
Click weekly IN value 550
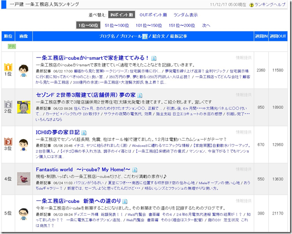[x=261, y=179]
